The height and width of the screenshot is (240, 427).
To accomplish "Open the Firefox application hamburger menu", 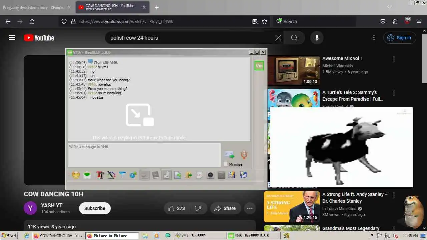I will point(419,21).
